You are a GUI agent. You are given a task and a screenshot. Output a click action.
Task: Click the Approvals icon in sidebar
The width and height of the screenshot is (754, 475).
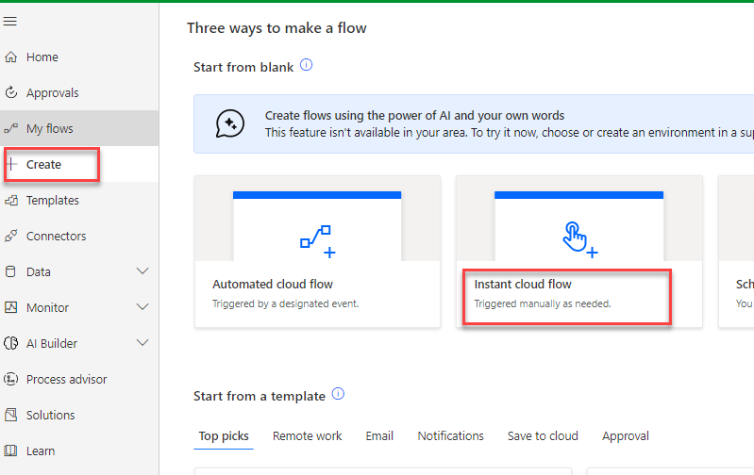click(10, 92)
